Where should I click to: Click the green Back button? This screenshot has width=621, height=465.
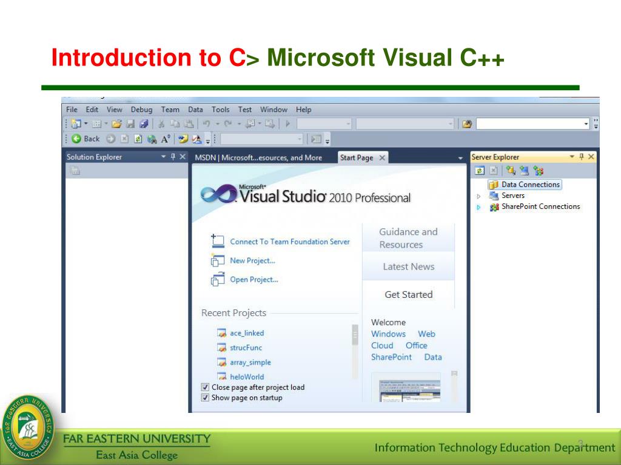point(86,139)
